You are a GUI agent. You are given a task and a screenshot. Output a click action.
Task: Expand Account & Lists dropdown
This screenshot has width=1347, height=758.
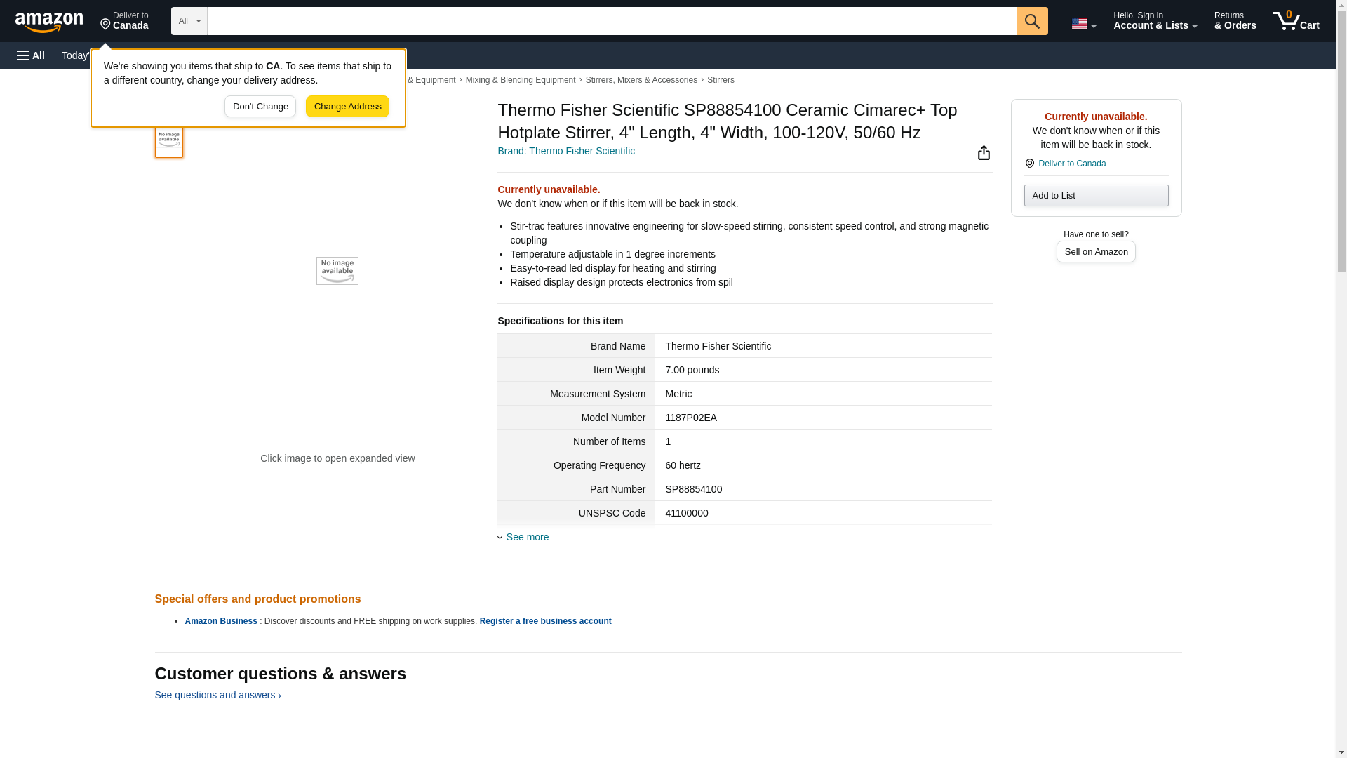pyautogui.click(x=1155, y=21)
